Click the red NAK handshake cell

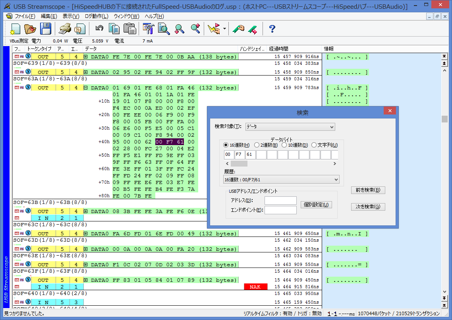coord(255,287)
